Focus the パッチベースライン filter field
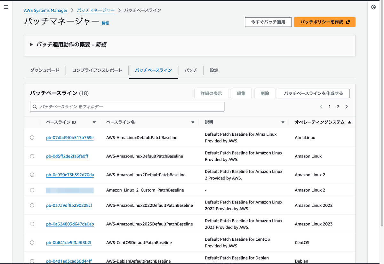The height and width of the screenshot is (264, 384). click(127, 107)
